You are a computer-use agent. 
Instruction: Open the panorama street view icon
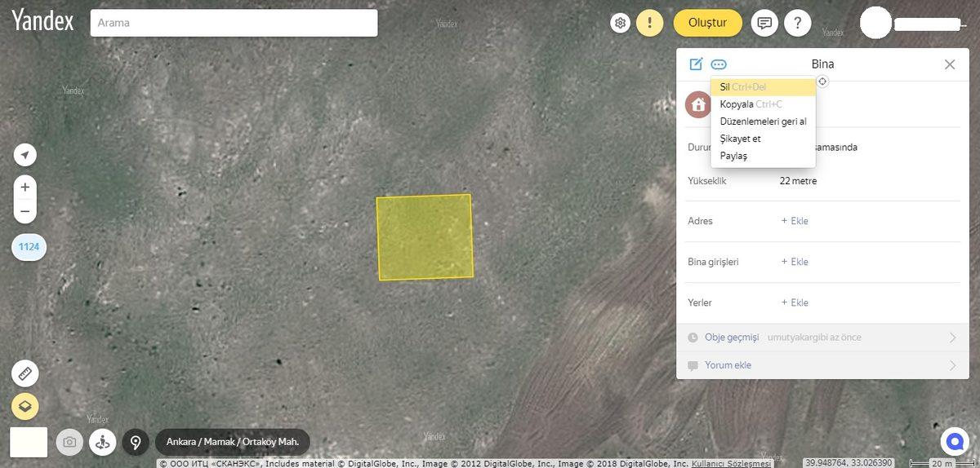click(x=102, y=442)
